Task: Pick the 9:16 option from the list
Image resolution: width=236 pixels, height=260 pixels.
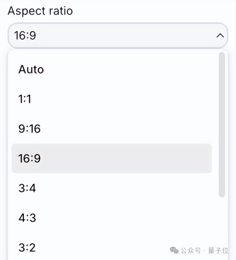Action: (29, 129)
